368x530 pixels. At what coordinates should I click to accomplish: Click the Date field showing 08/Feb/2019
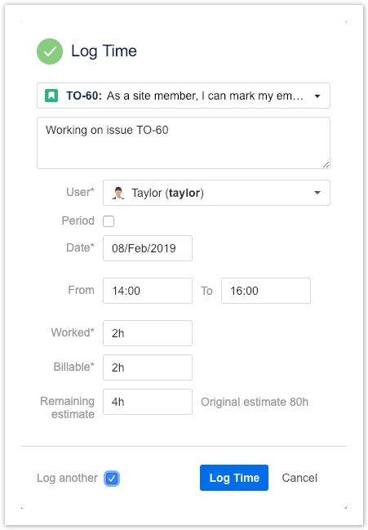pyautogui.click(x=148, y=248)
